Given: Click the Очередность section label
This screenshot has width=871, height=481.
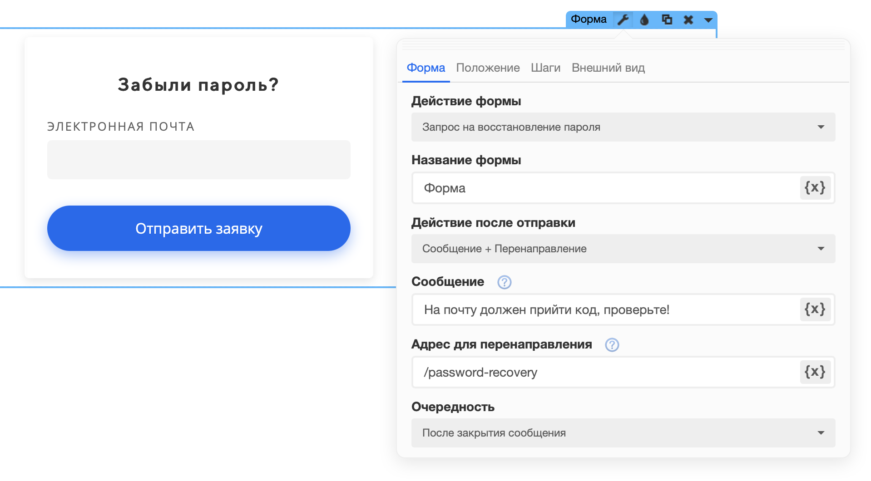Looking at the screenshot, I should [x=453, y=407].
